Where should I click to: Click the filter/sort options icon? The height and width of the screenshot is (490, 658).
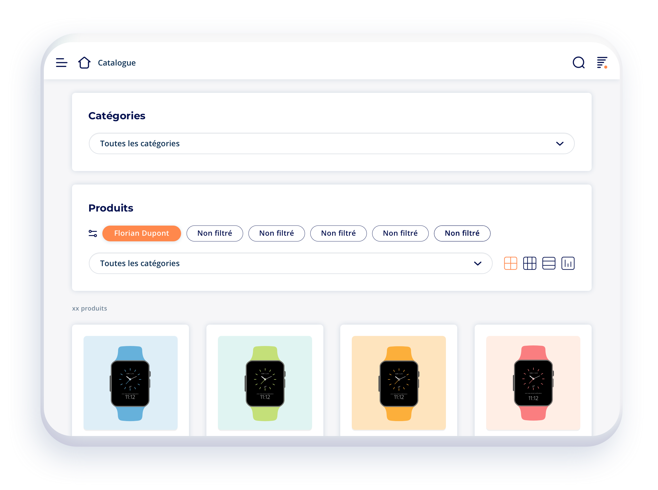(602, 62)
